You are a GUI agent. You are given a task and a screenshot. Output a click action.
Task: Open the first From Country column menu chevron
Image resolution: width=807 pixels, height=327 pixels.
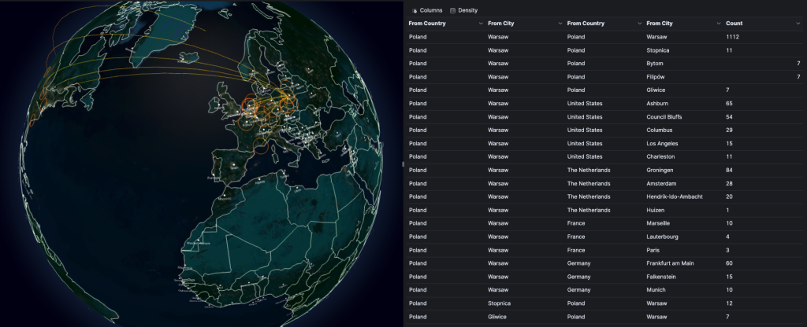click(x=481, y=24)
